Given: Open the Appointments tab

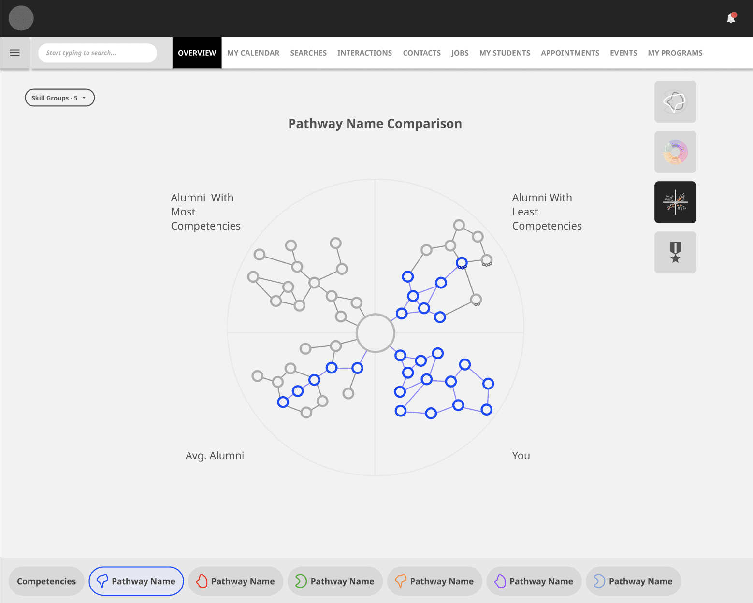Looking at the screenshot, I should pyautogui.click(x=570, y=53).
